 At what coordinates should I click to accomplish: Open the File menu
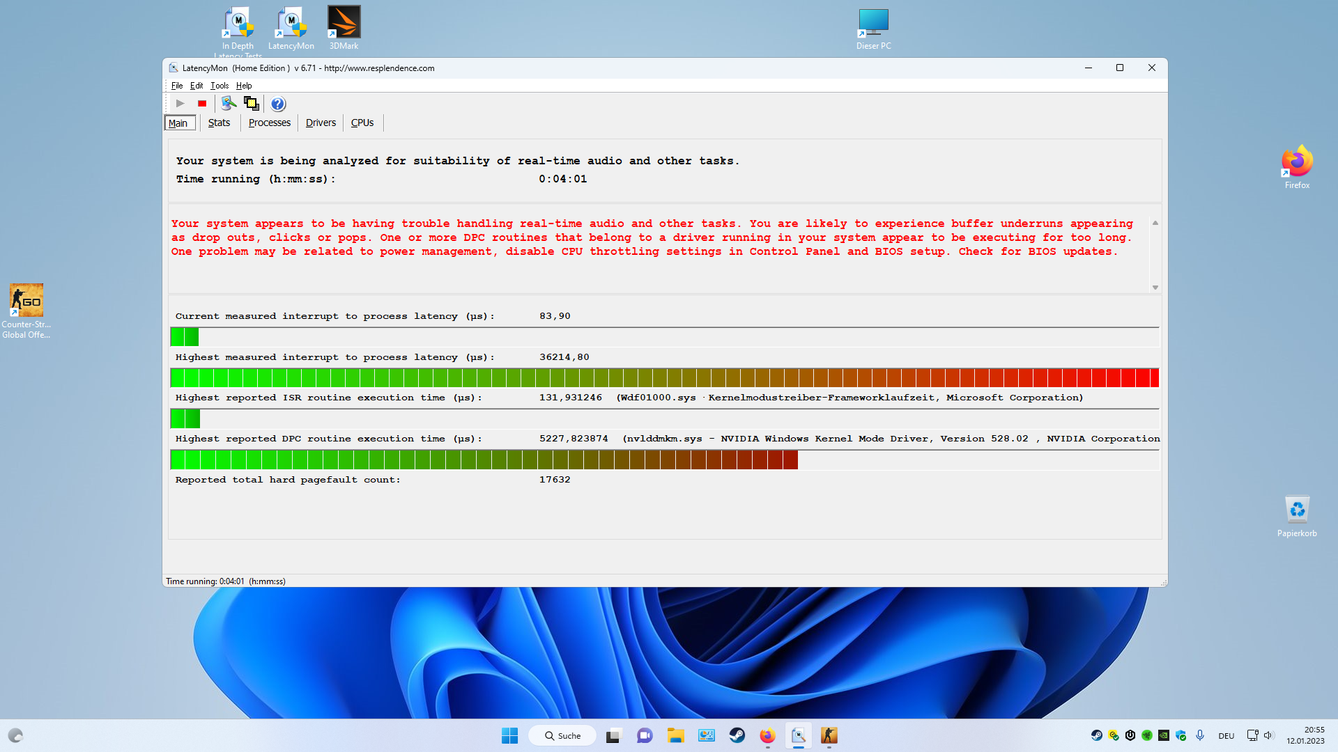click(177, 86)
